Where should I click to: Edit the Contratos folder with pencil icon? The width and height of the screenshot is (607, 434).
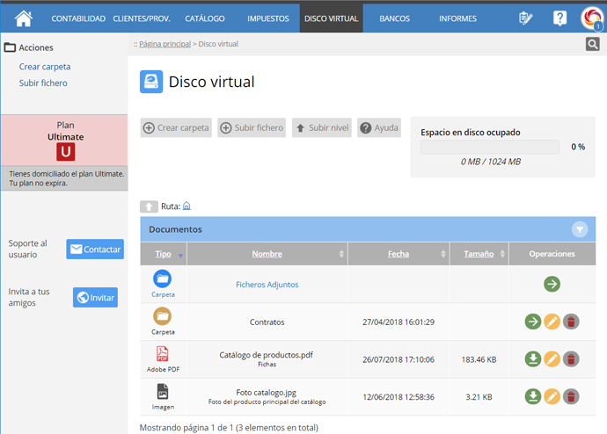pos(552,322)
